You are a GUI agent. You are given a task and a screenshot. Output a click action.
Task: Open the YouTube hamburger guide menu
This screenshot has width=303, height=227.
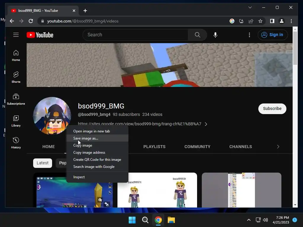click(16, 35)
